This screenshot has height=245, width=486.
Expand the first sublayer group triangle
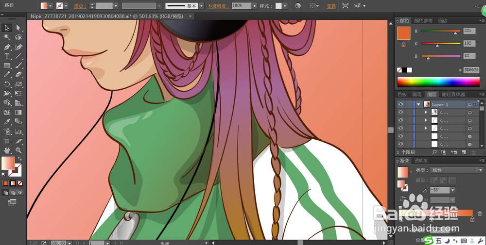pos(427,112)
